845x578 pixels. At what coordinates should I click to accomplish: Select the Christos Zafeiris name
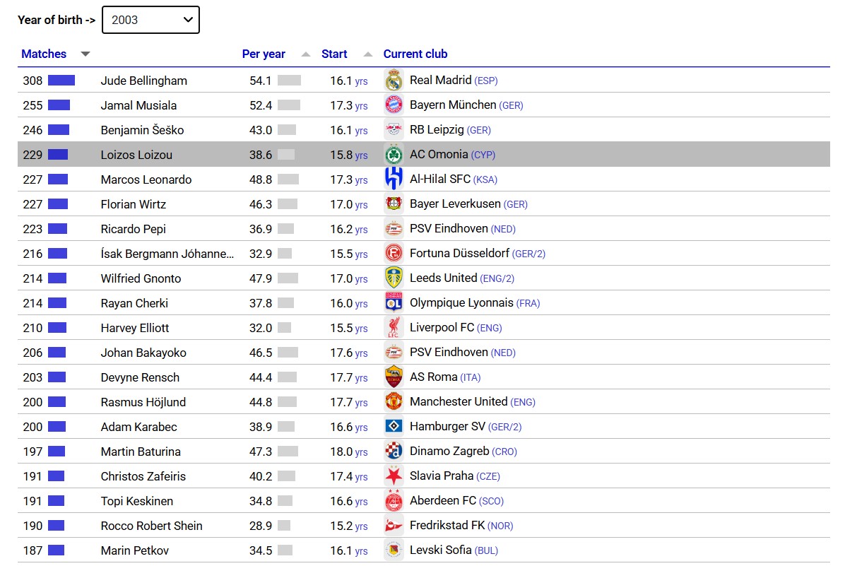point(143,477)
